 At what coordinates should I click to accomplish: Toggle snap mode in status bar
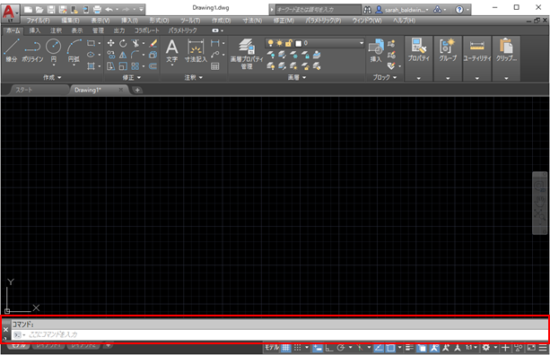[298, 348]
